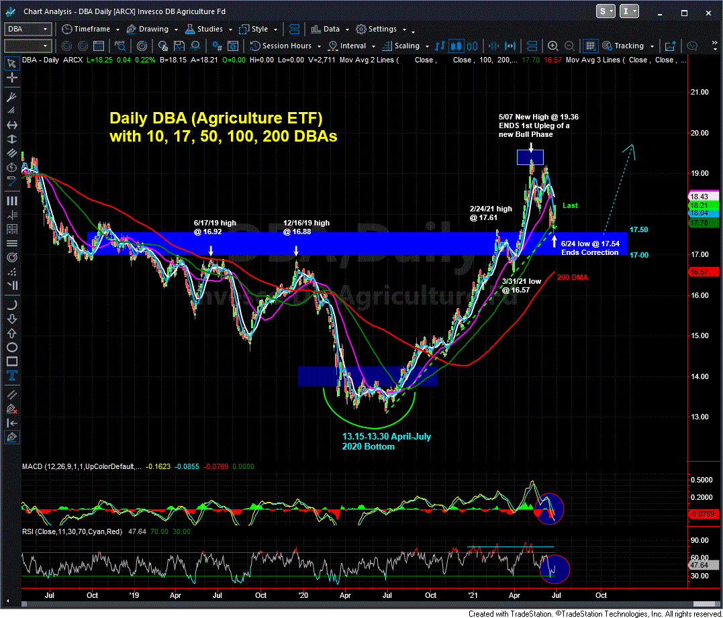Toggle candlestick bar type
Screen dimensions: 723x618
point(456,46)
